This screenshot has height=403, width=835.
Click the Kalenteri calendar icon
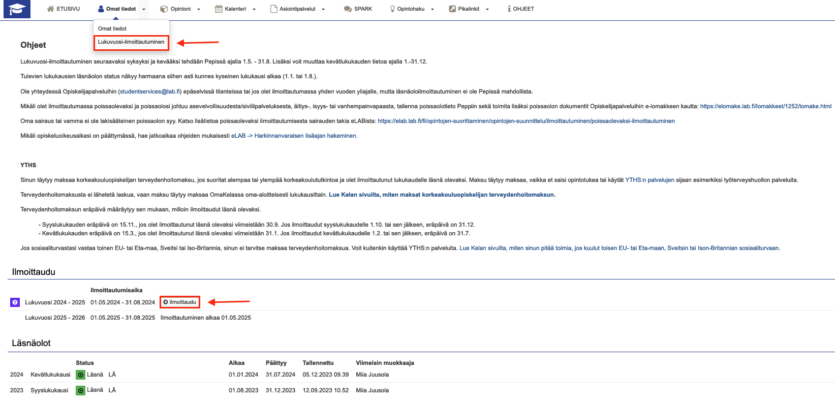219,9
